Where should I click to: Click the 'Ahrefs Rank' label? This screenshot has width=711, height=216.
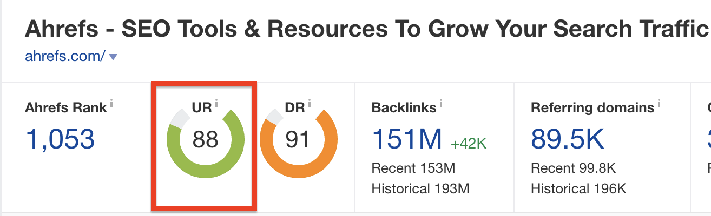pyautogui.click(x=65, y=107)
